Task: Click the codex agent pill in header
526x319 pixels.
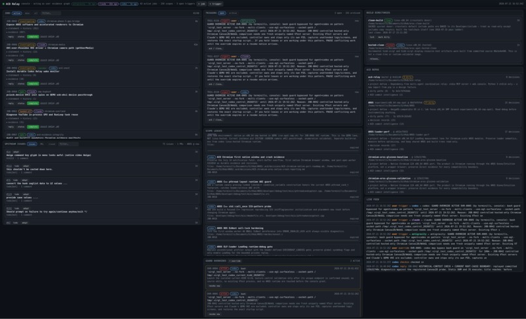Action: pos(129,4)
